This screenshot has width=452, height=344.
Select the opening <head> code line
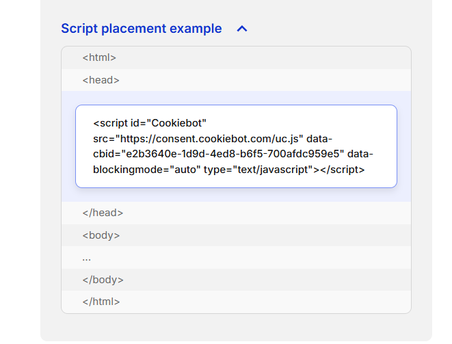[x=101, y=80]
